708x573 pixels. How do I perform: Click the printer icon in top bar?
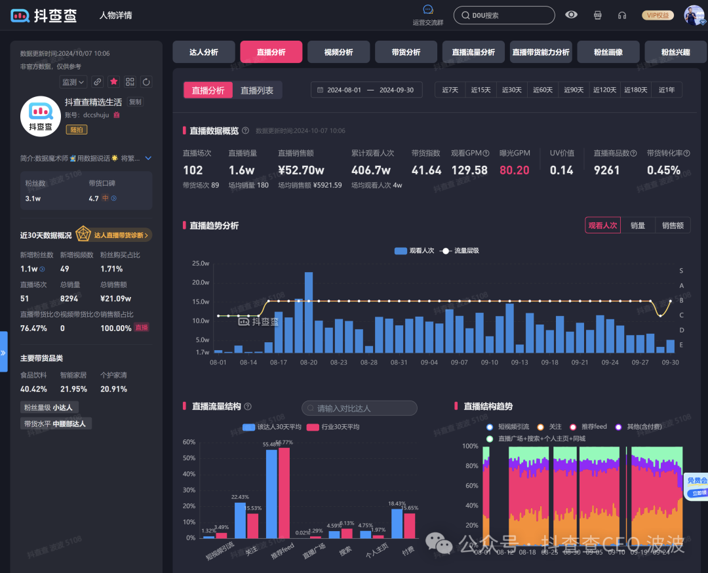point(597,15)
